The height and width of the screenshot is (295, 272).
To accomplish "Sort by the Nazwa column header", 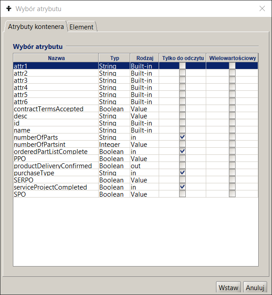I will (56, 58).
